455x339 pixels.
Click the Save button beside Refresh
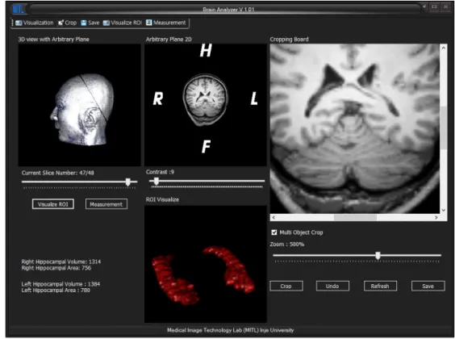click(428, 287)
